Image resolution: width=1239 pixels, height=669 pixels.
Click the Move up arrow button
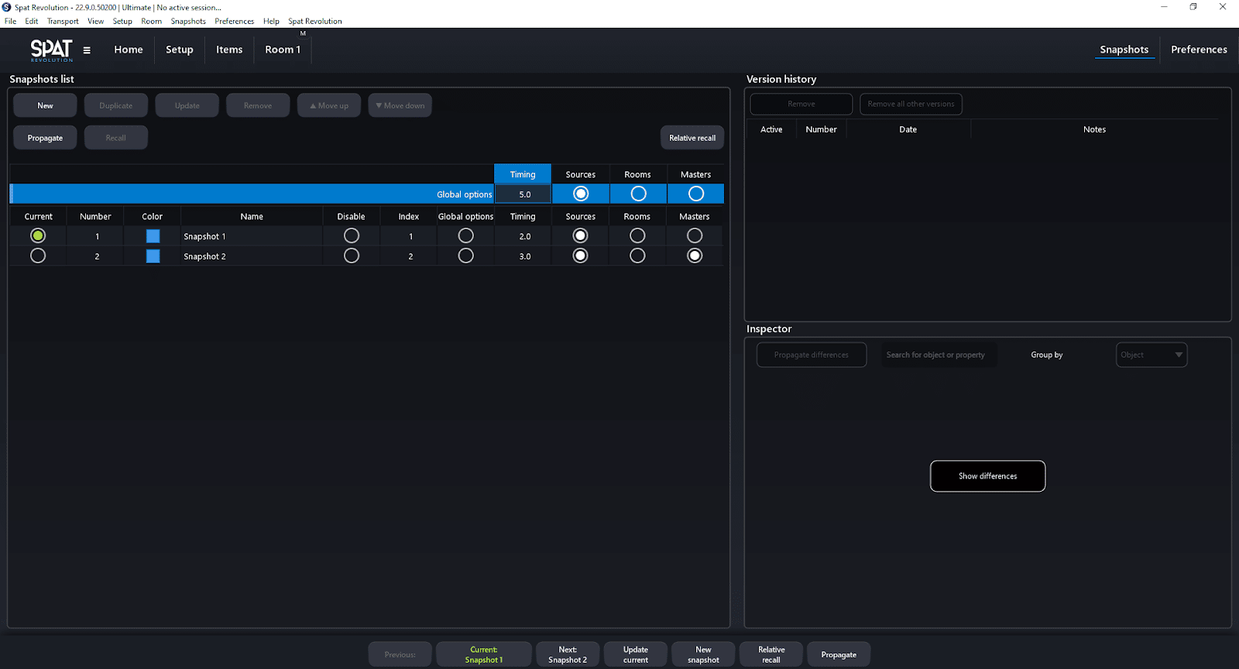[329, 106]
